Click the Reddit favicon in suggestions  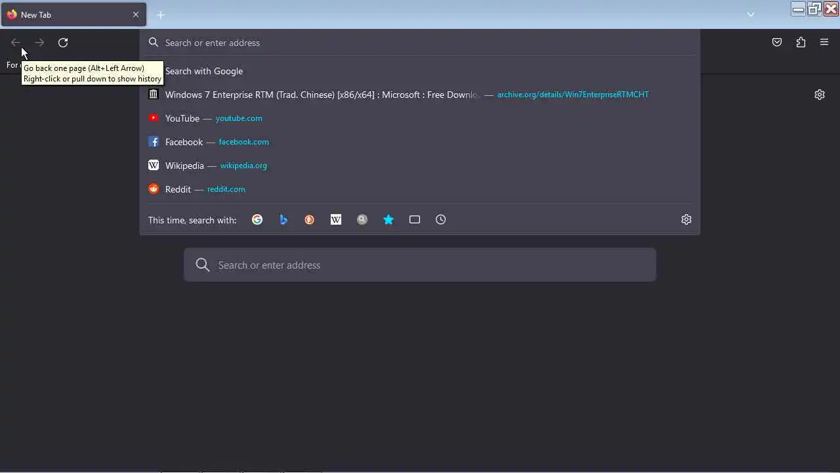[x=154, y=189]
